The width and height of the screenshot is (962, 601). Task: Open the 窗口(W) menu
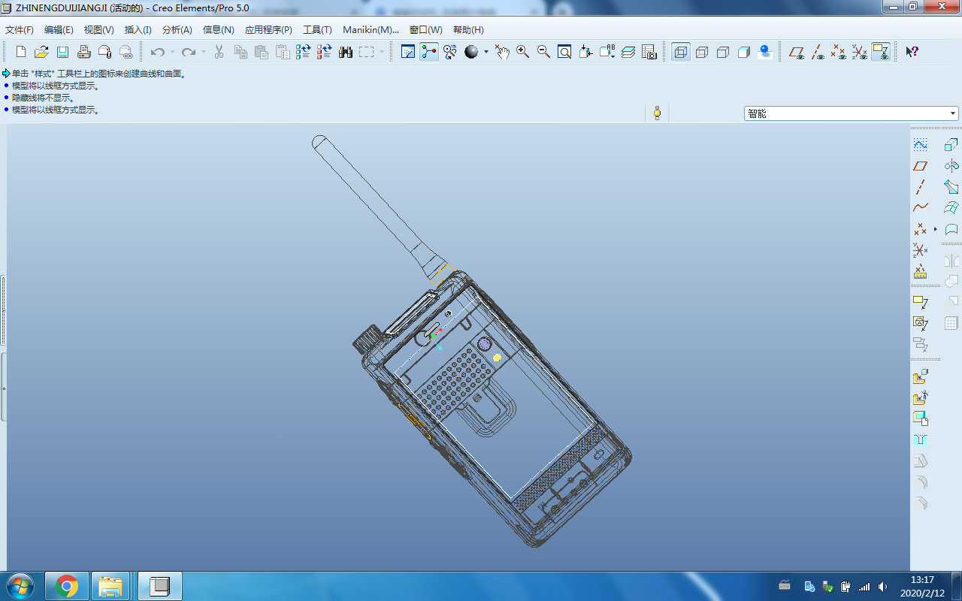pyautogui.click(x=425, y=30)
